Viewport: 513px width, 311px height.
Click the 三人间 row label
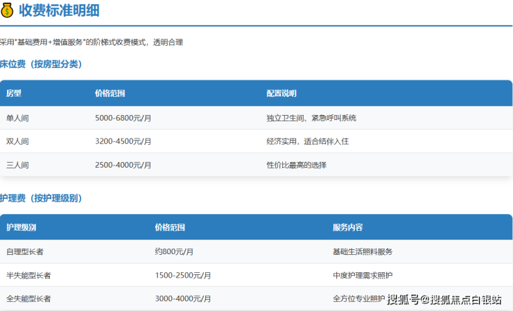17,165
